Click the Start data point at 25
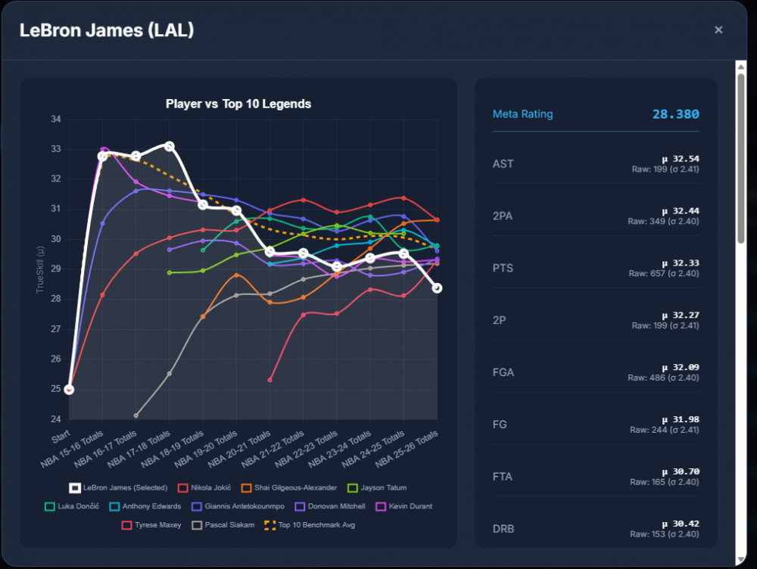 69,390
